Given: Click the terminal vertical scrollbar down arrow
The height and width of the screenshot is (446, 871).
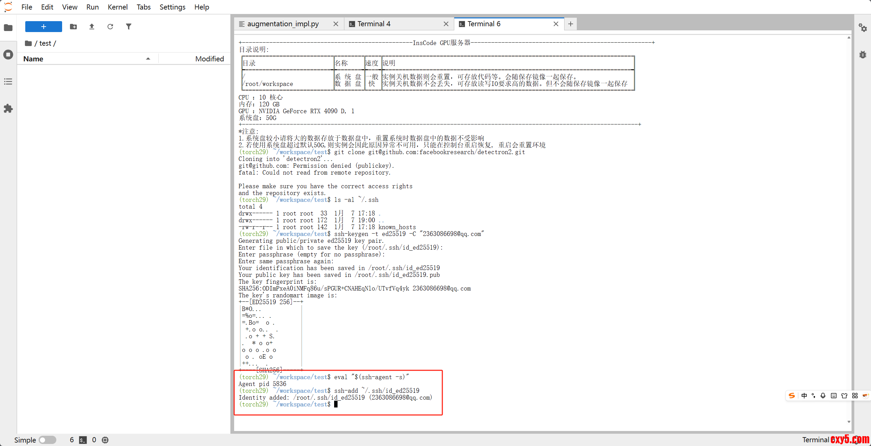Looking at the screenshot, I should point(849,422).
